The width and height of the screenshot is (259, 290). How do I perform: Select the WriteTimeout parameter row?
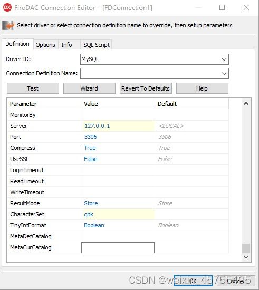click(x=118, y=192)
